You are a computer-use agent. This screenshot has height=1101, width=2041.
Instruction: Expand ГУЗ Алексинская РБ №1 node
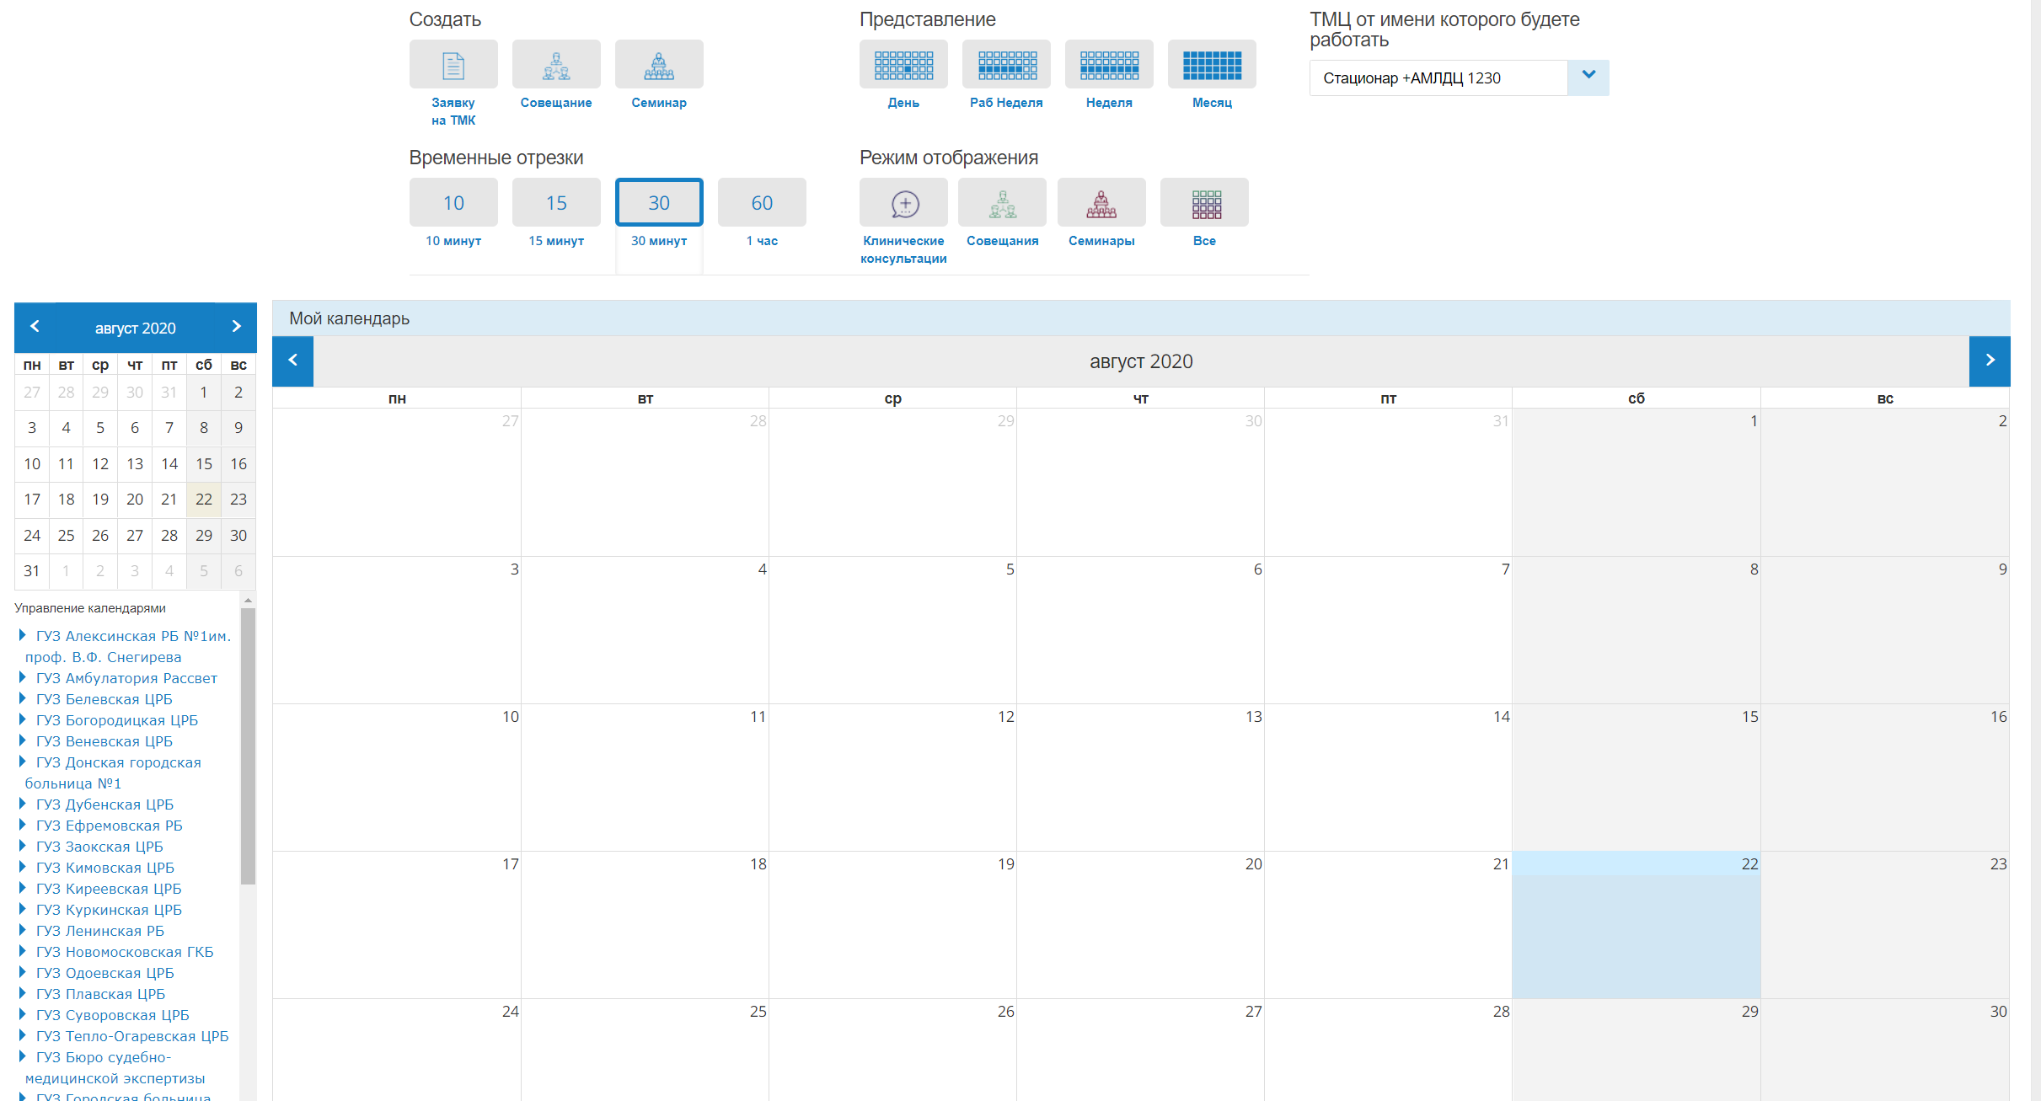click(23, 635)
